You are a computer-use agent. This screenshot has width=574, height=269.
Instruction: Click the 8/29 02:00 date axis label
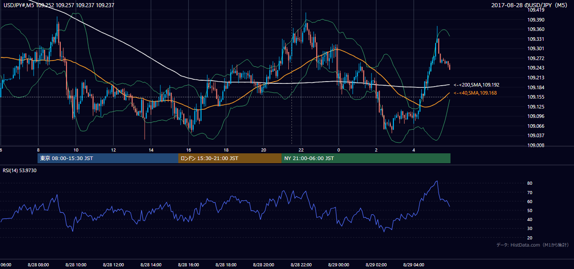point(376,265)
